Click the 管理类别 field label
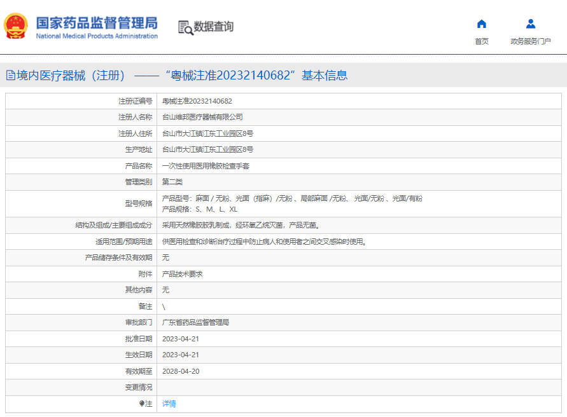This screenshot has height=417, width=567. point(139,182)
